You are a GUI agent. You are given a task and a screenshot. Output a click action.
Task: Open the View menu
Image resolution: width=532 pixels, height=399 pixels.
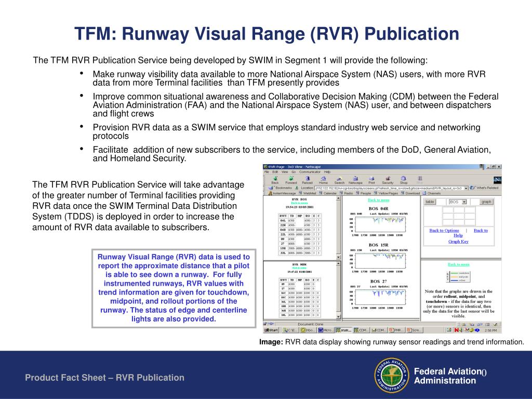(285, 171)
